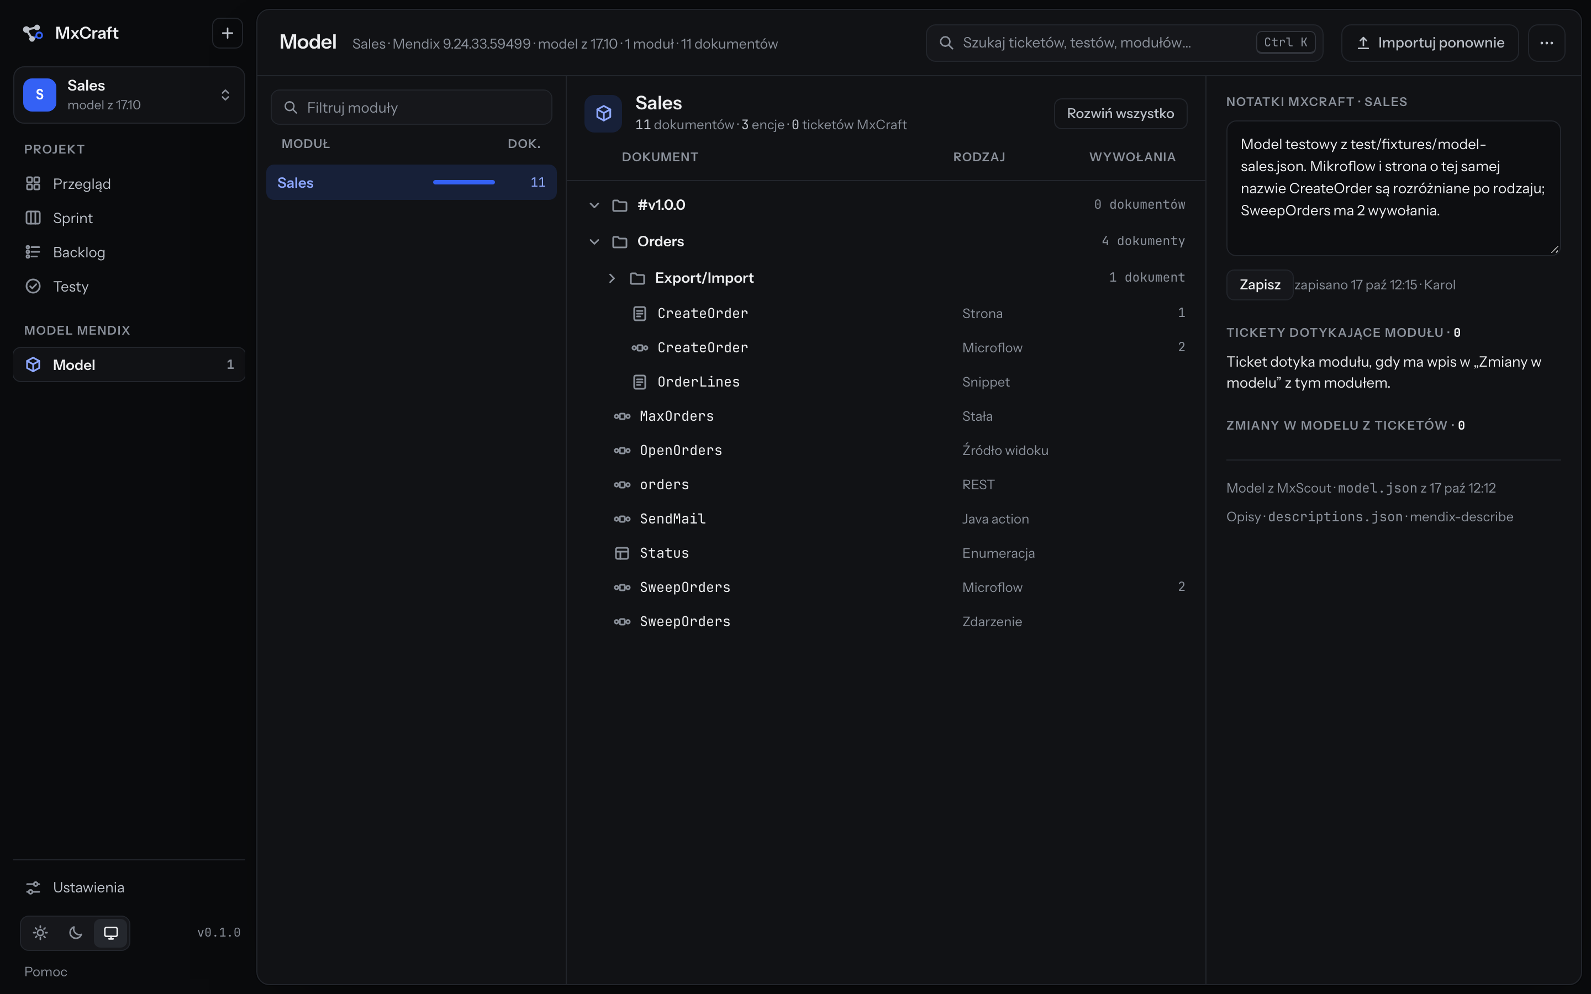Switch to light theme
Image resolution: width=1591 pixels, height=994 pixels.
[40, 933]
